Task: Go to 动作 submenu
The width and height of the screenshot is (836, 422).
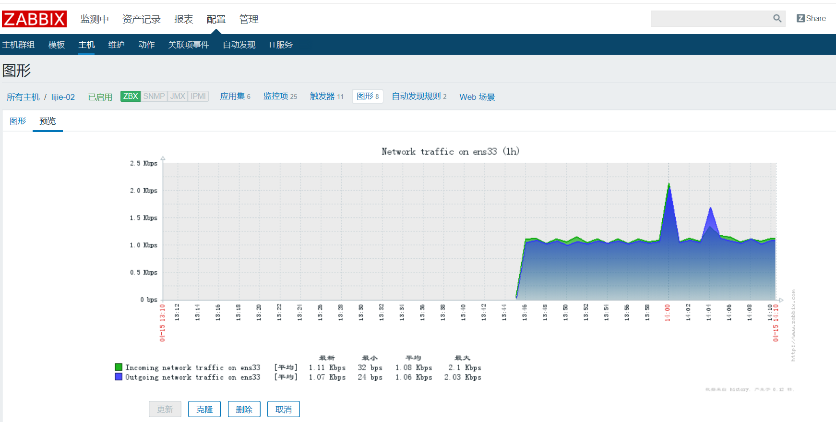Action: [146, 45]
